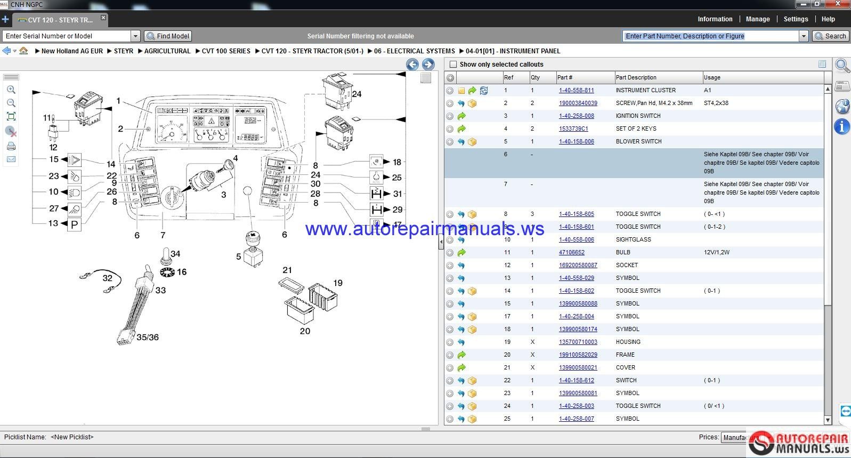Select the STEYR breadcrumb level
Screen dimensions: 851x458
pyautogui.click(x=124, y=51)
